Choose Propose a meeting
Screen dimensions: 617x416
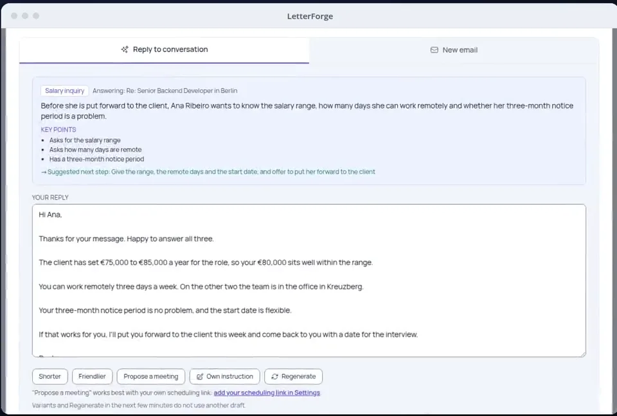point(150,376)
